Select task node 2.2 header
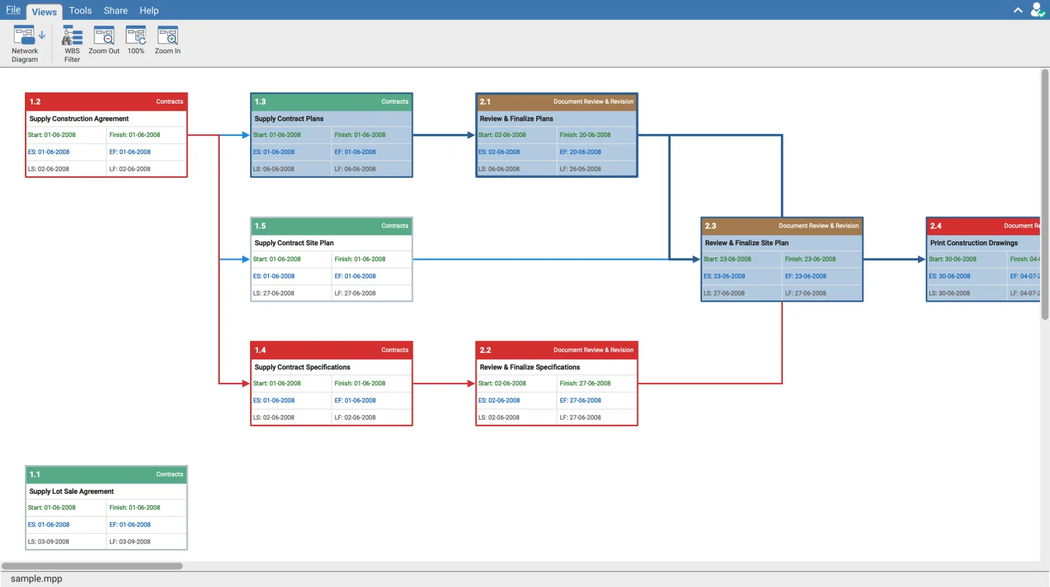Viewport: 1050px width, 587px height. click(x=556, y=350)
